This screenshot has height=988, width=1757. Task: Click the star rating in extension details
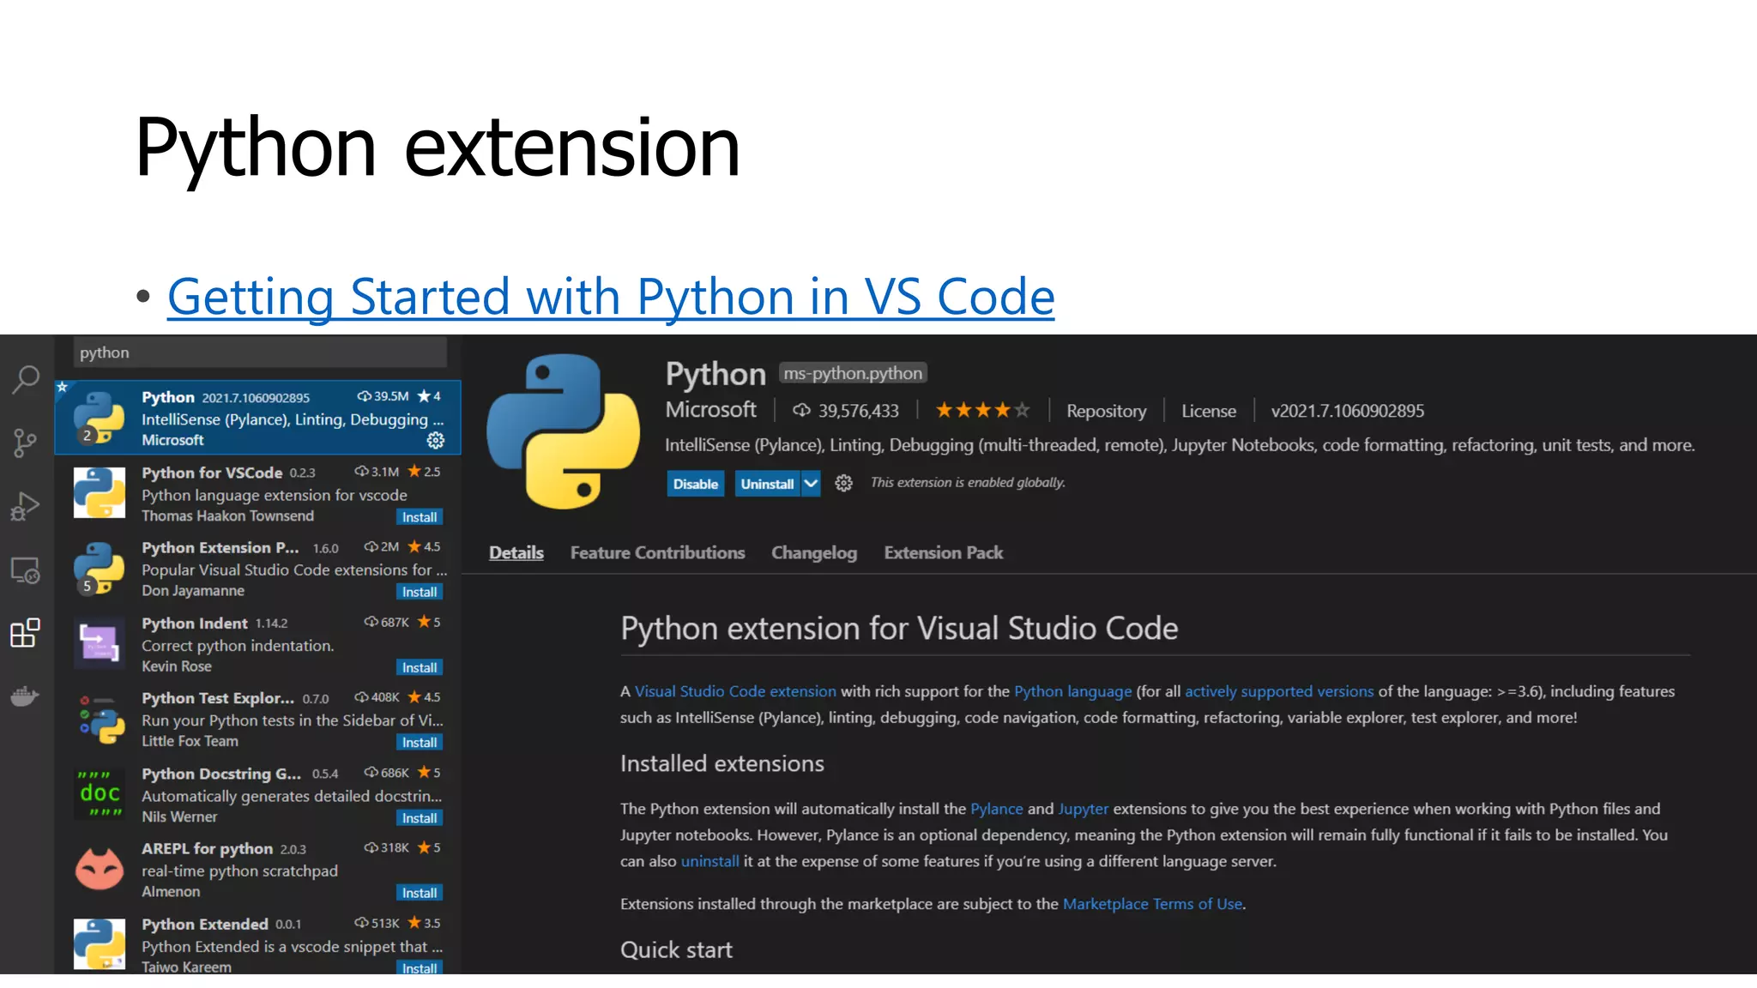[982, 411]
